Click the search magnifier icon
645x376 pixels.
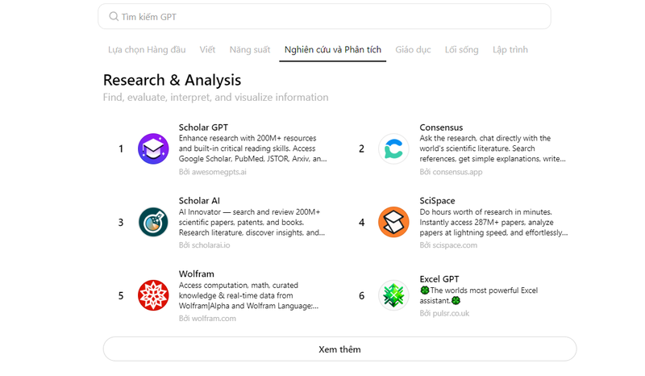click(114, 16)
